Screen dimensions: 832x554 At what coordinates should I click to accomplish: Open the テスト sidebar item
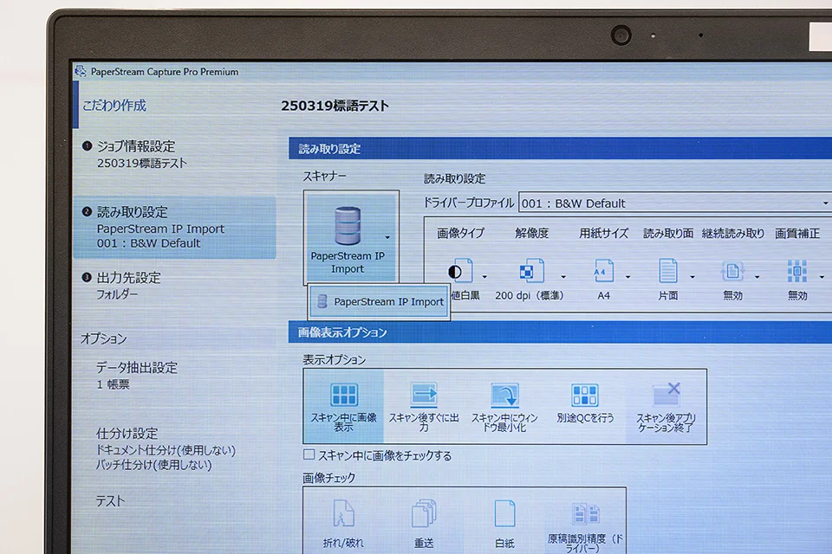click(x=110, y=501)
